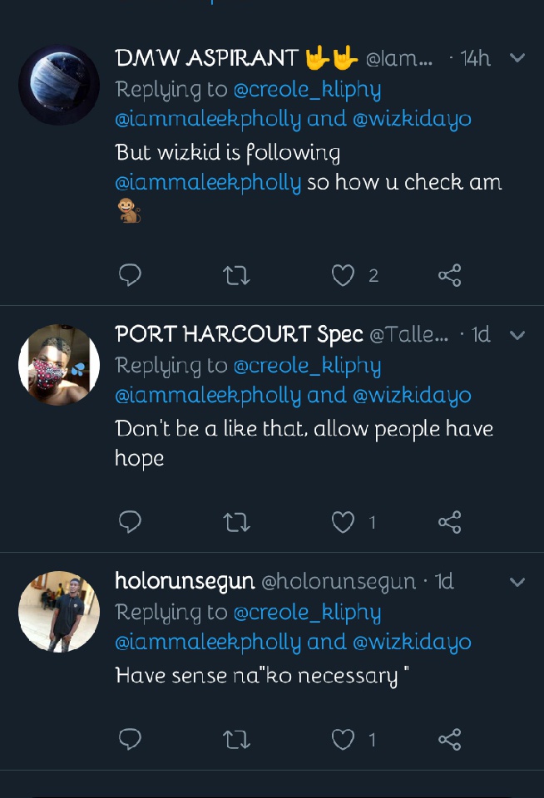Open the dropdown arrow on holorunsegun's tweet
This screenshot has height=798, width=544.
517,582
